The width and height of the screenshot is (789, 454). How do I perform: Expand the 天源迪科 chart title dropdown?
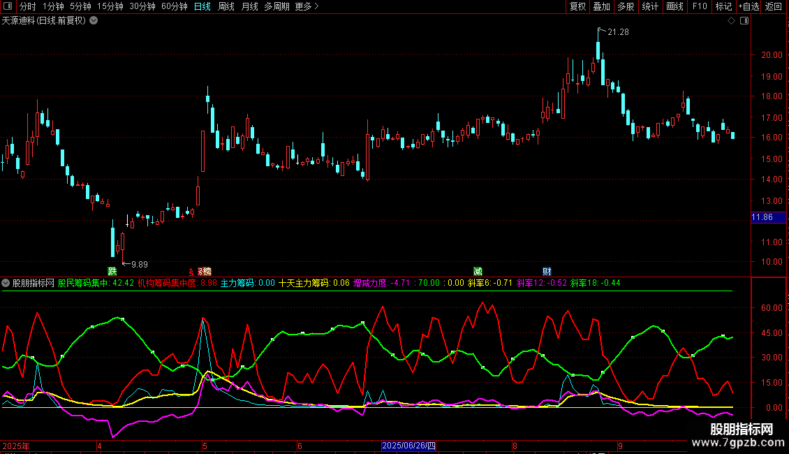pos(94,21)
